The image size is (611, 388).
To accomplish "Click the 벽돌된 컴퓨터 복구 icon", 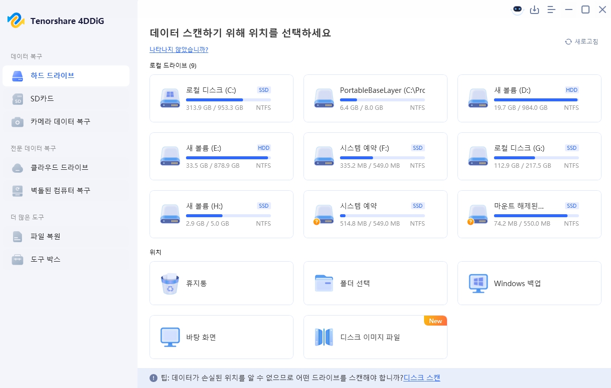I will click(17, 191).
